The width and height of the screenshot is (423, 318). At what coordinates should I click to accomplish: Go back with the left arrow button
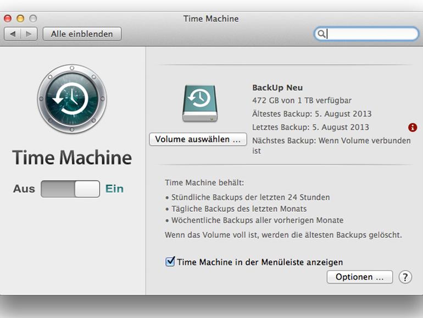coord(13,34)
